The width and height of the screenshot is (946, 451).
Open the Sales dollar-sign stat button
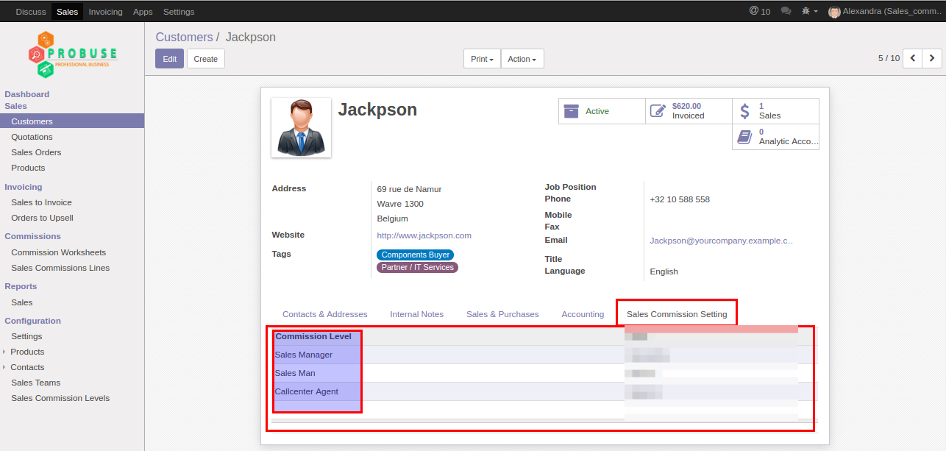pos(775,111)
